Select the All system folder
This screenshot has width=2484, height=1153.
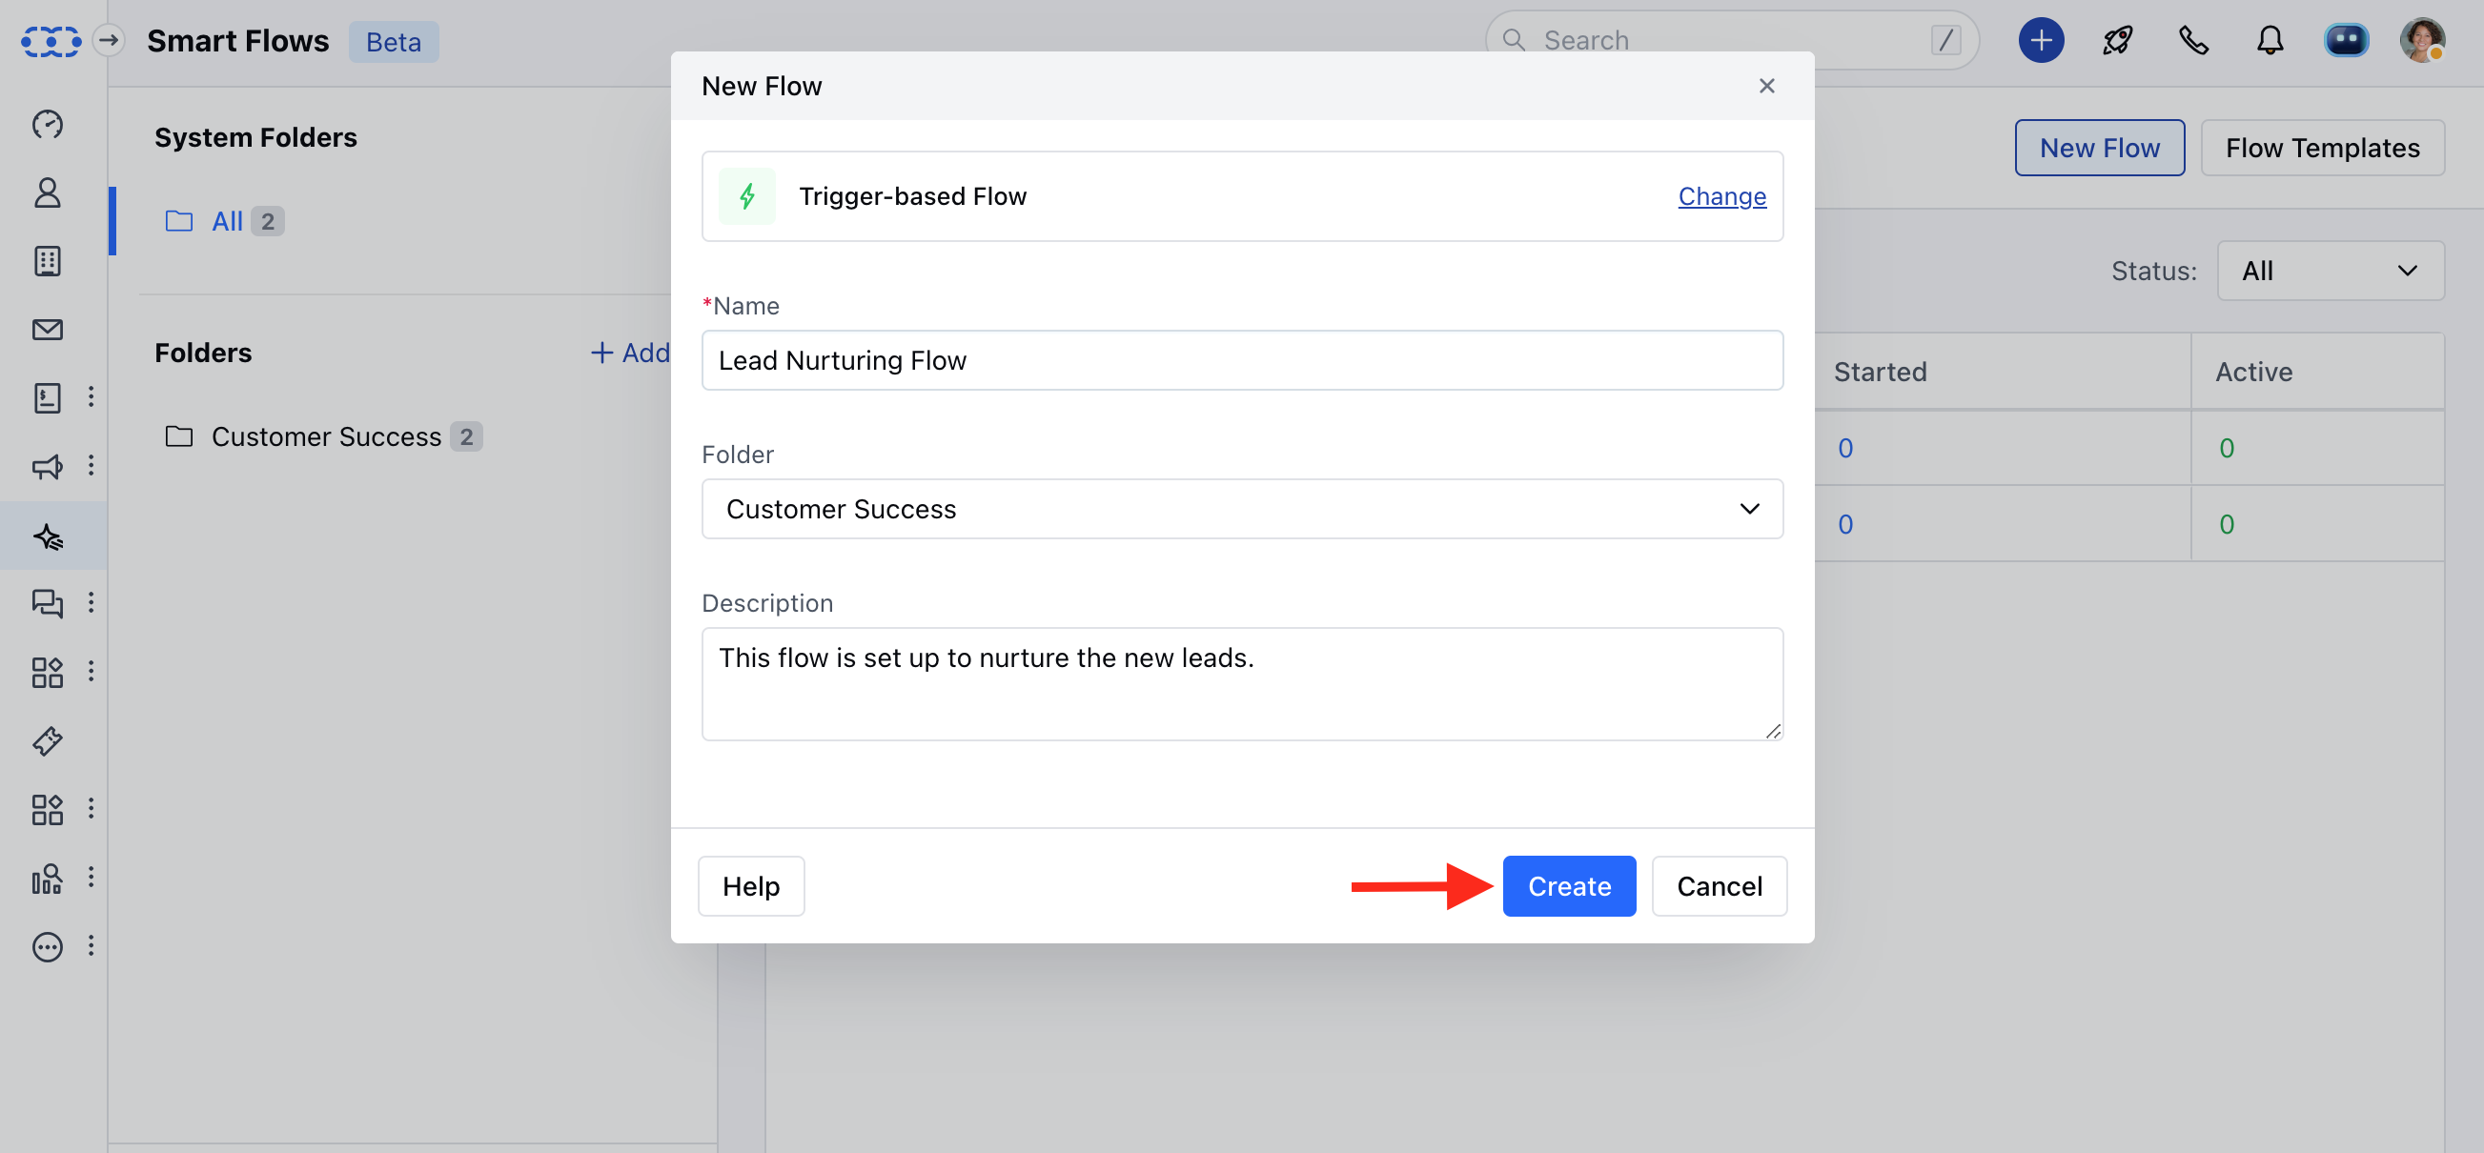pos(227,222)
